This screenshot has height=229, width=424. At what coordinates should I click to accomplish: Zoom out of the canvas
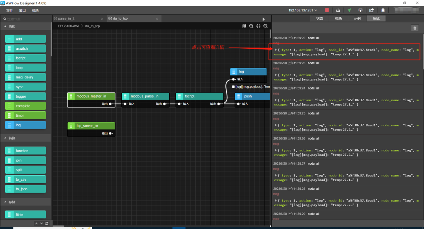265,26
